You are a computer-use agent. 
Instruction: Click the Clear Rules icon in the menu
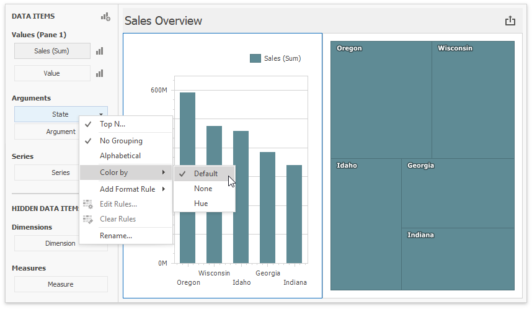pos(88,219)
